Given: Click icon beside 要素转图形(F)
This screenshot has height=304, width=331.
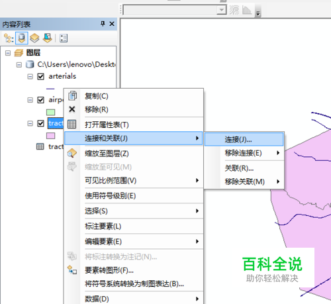Looking at the screenshot, I should pos(72,270).
